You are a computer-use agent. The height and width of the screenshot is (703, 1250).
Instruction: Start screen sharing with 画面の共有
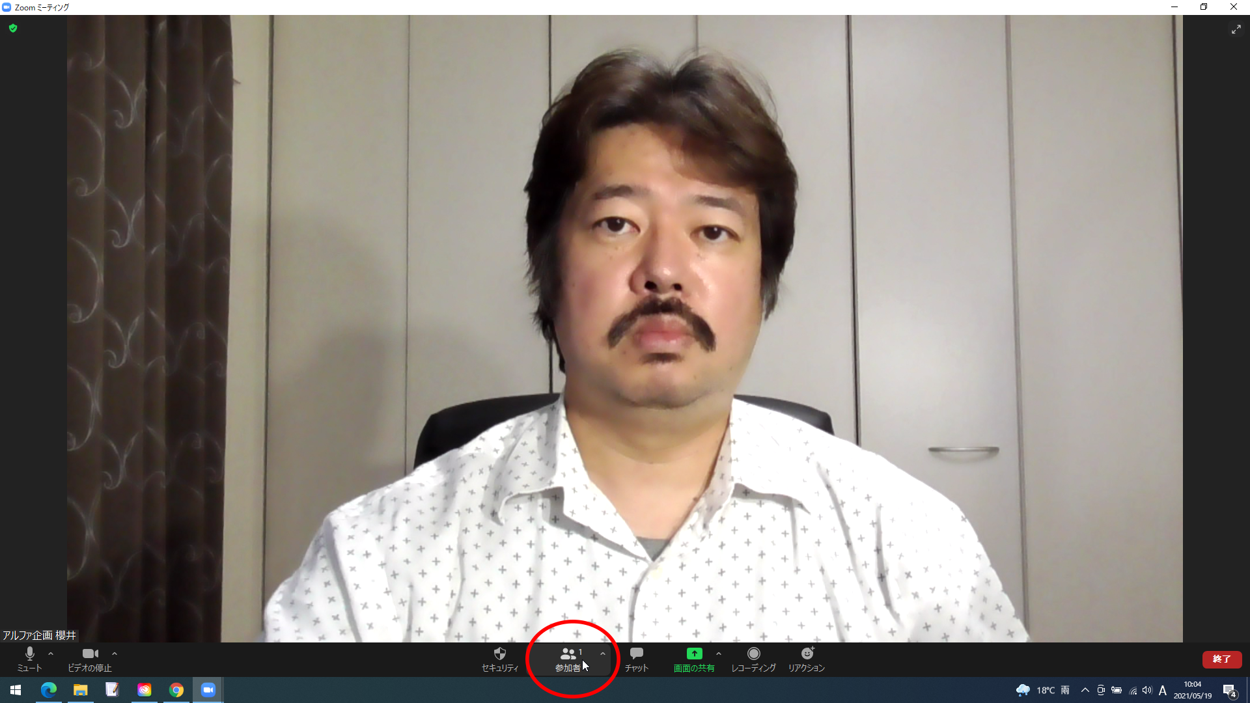point(694,659)
